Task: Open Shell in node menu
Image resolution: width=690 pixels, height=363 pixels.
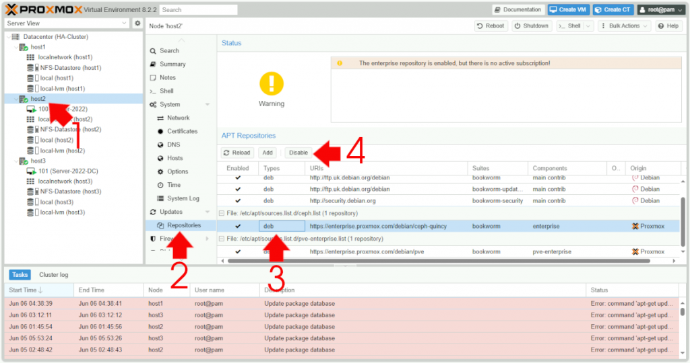Action: [166, 91]
